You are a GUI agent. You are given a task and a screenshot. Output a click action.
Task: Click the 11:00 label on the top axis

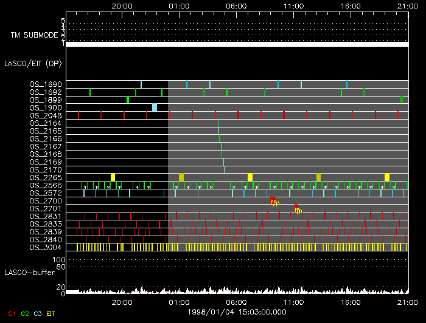click(294, 5)
